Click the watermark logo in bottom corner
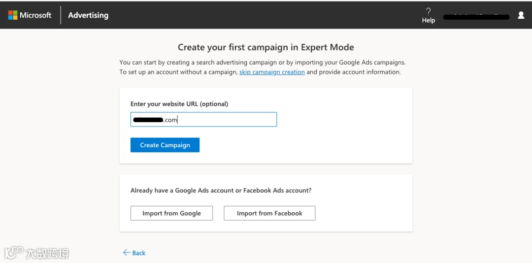Screen dimensions: 532x263 click(x=14, y=253)
